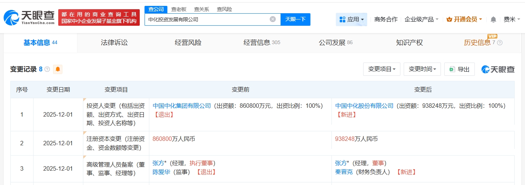Click the help icon beside 历史信息

500,43
